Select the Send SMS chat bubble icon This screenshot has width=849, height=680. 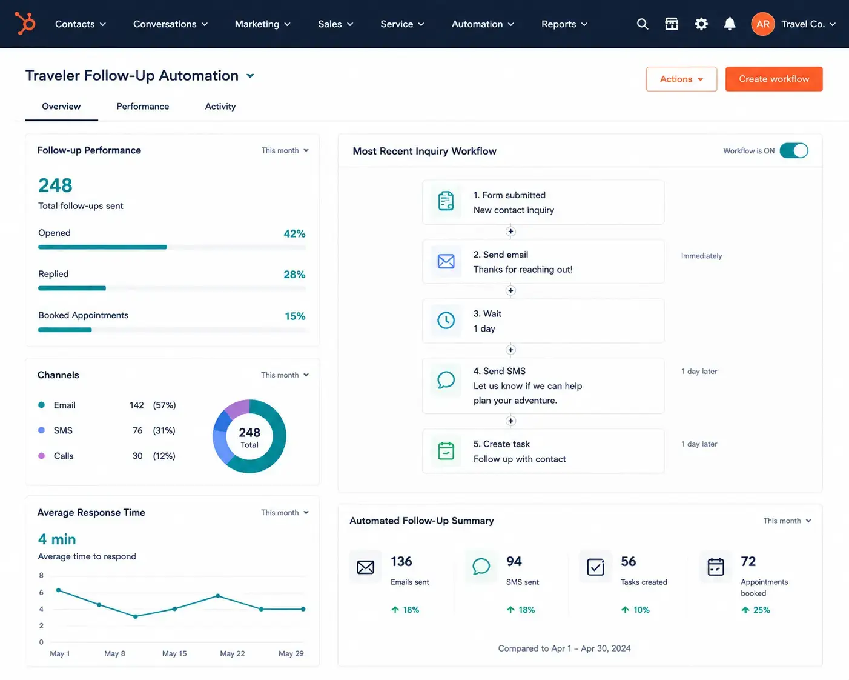tap(446, 380)
